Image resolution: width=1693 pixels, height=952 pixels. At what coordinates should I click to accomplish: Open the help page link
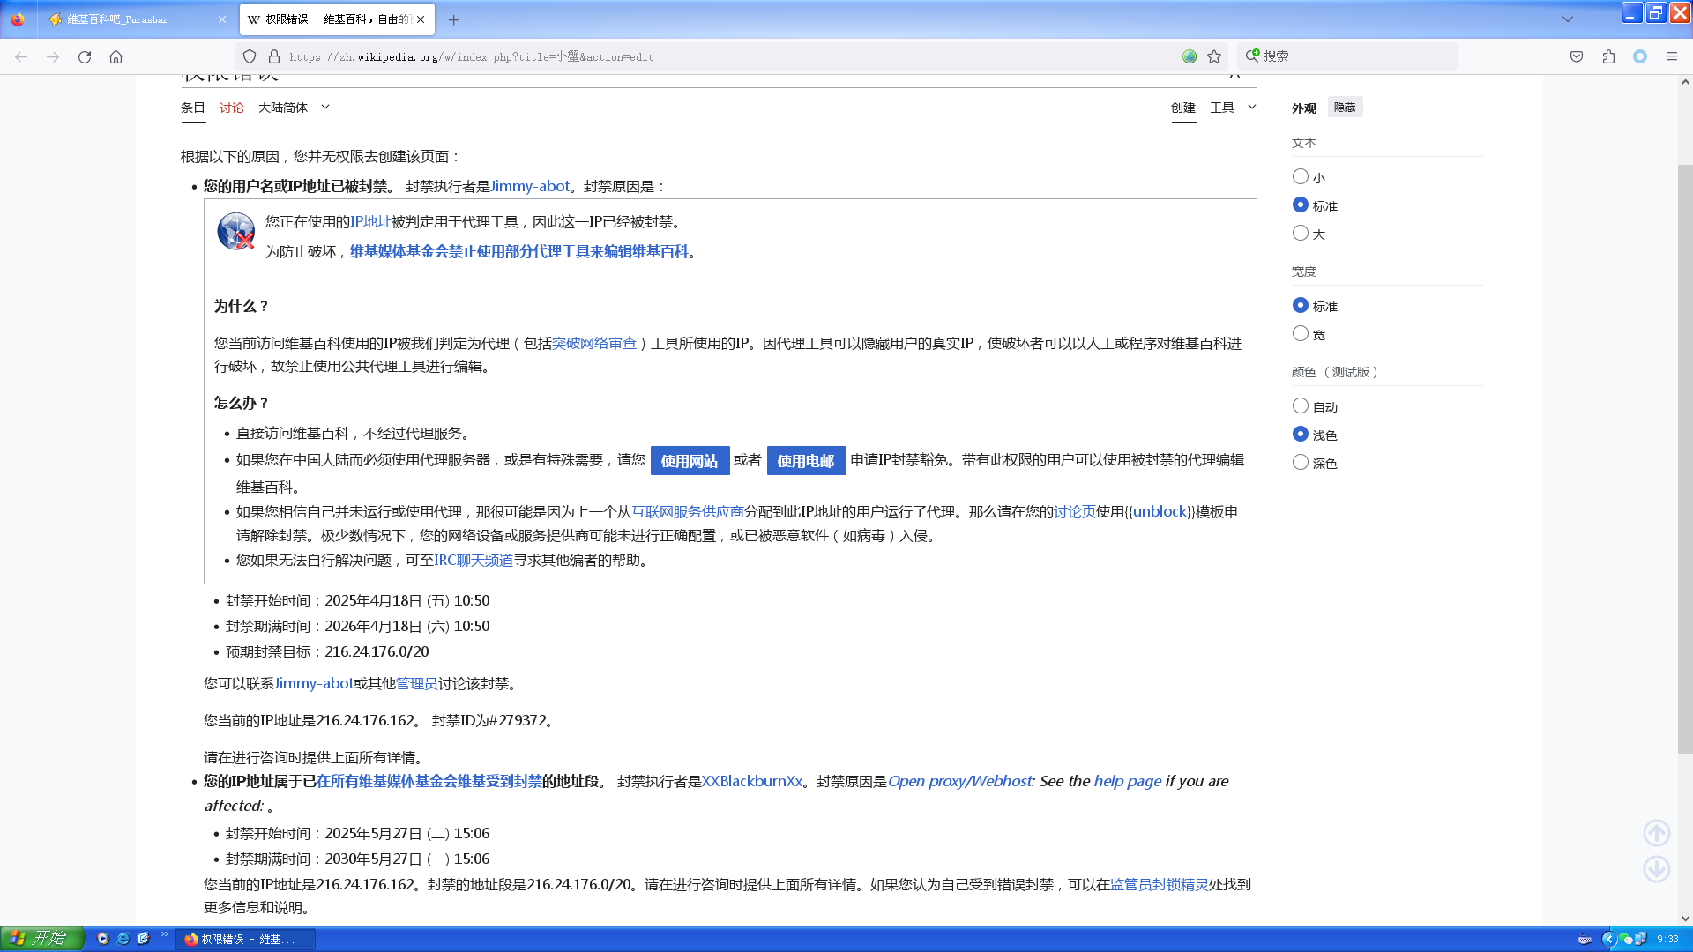(x=1128, y=781)
